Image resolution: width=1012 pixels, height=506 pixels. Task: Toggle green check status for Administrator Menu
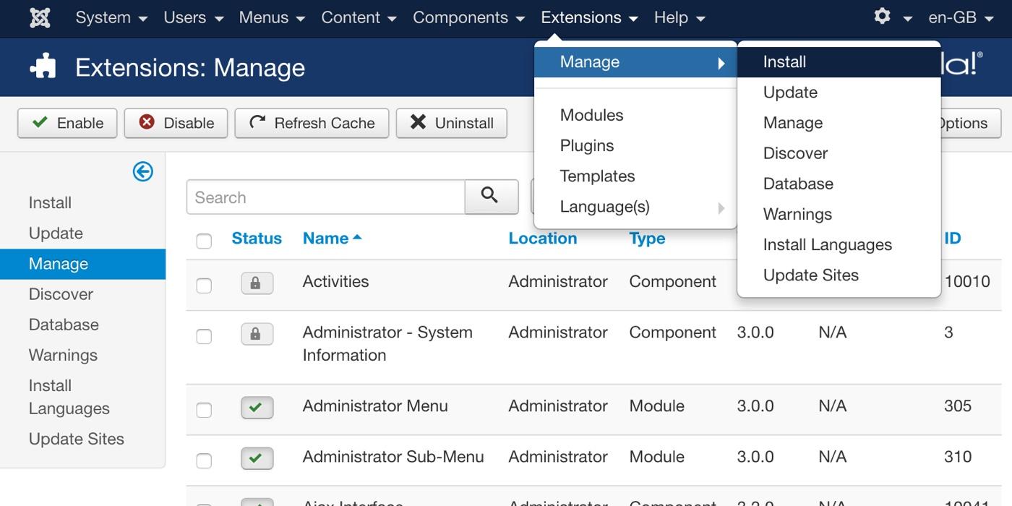[x=257, y=408]
